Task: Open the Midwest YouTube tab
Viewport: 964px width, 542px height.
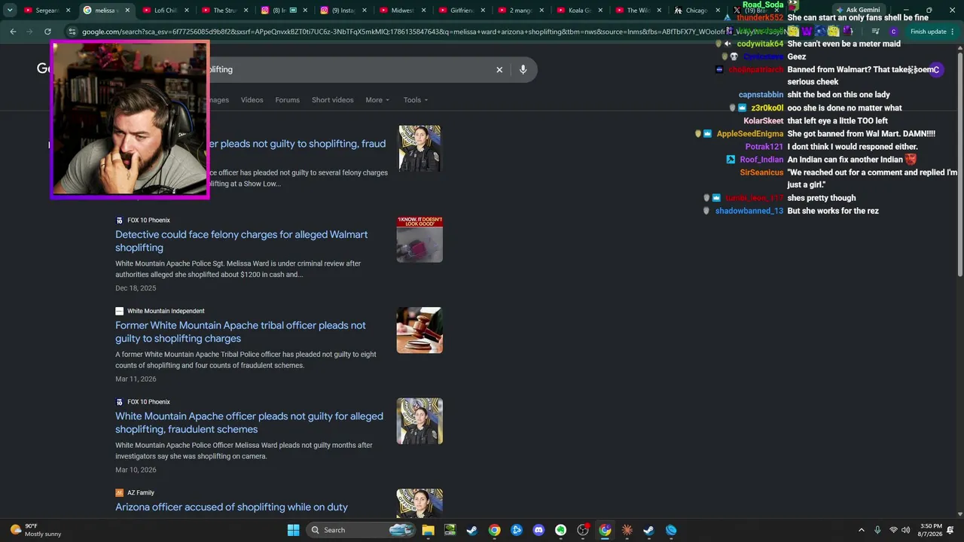Action: click(402, 11)
